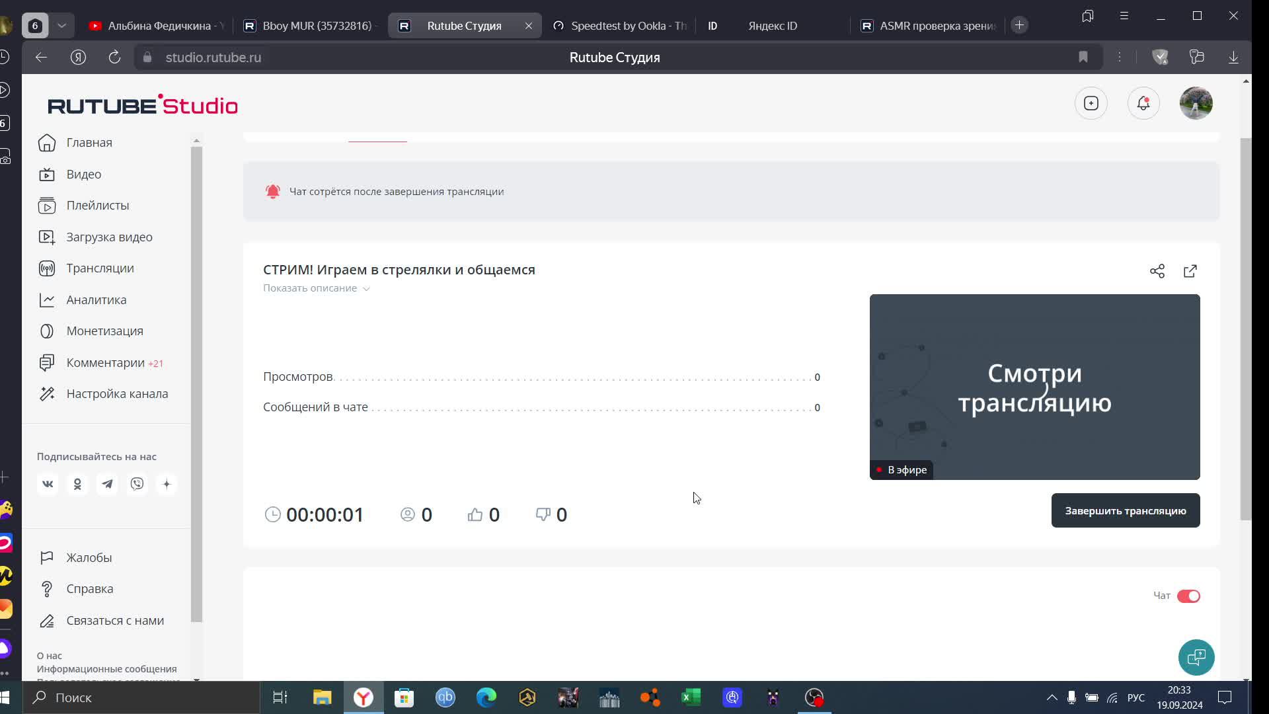This screenshot has width=1269, height=714.
Task: Open Excel from taskbar
Action: point(691,697)
